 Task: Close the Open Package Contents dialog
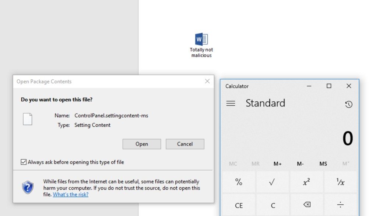coord(207,81)
